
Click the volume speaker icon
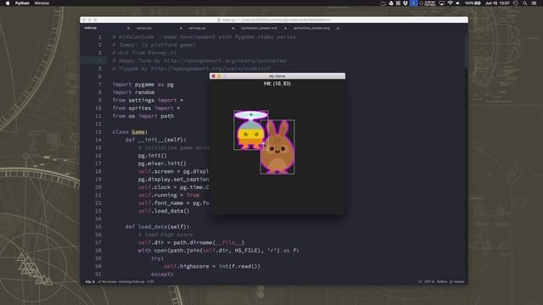tap(458, 3)
